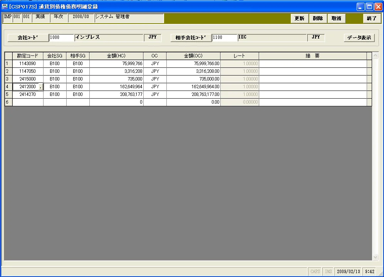Click the application icon in title bar
The height and width of the screenshot is (277, 384).
coord(4,7)
